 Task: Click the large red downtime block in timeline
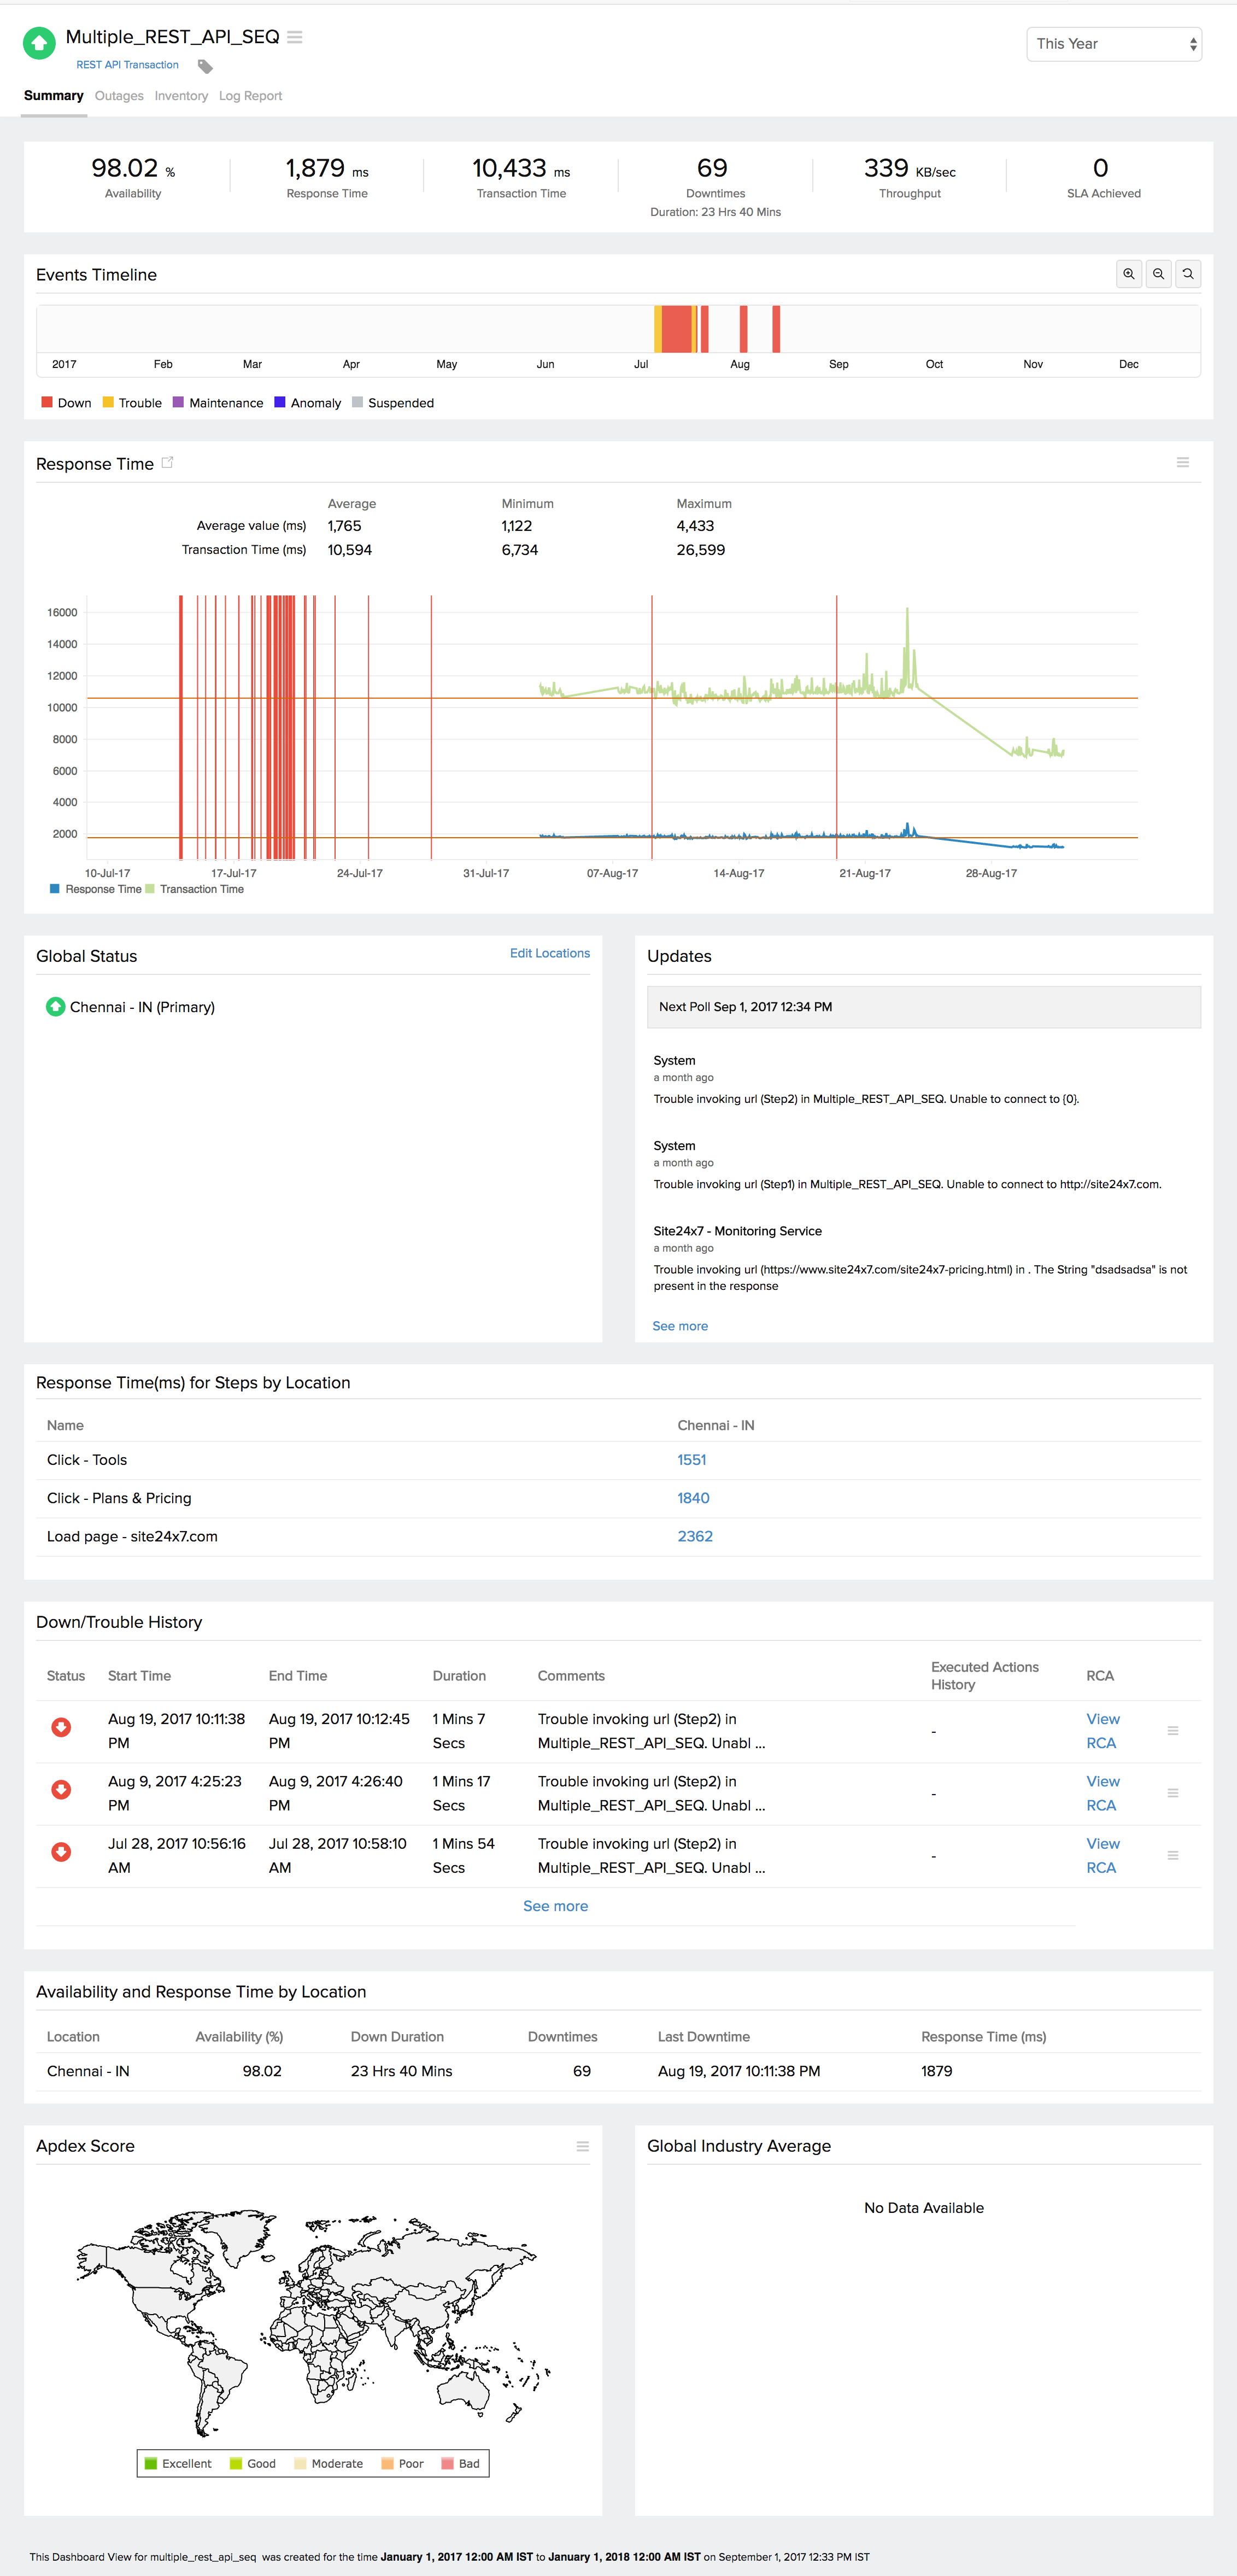(677, 329)
